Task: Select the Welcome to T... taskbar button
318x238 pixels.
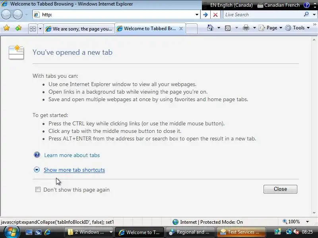Action: [x=140, y=232]
